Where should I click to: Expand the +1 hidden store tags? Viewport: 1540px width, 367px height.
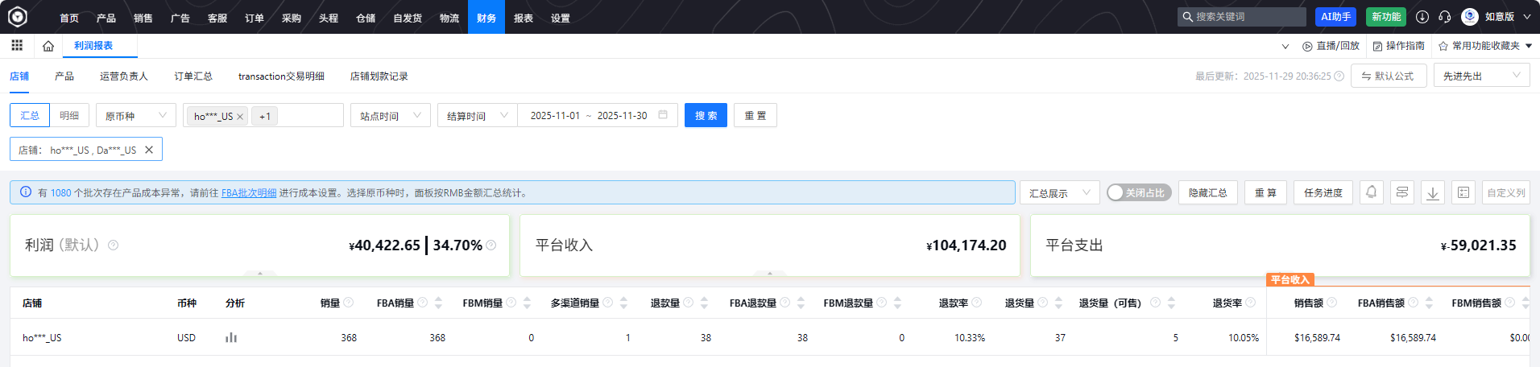265,117
